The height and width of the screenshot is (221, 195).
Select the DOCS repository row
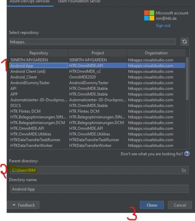[97, 106]
